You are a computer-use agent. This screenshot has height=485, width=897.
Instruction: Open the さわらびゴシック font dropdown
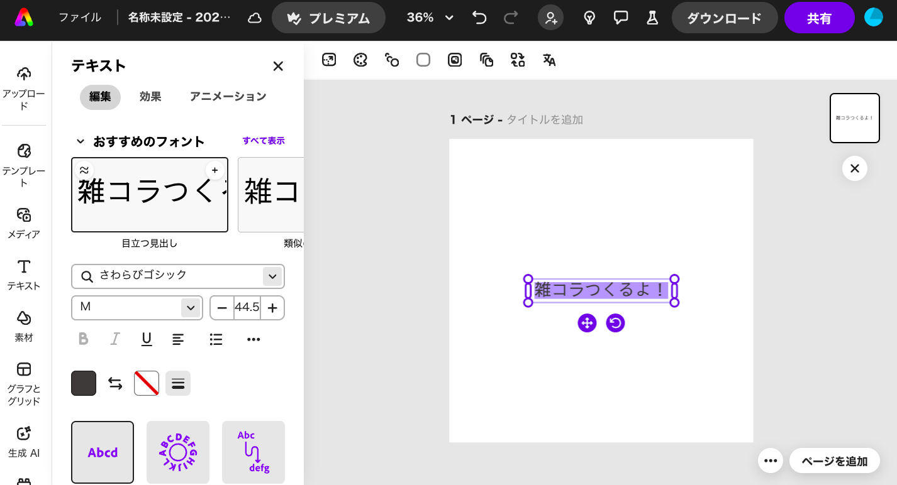(x=178, y=276)
